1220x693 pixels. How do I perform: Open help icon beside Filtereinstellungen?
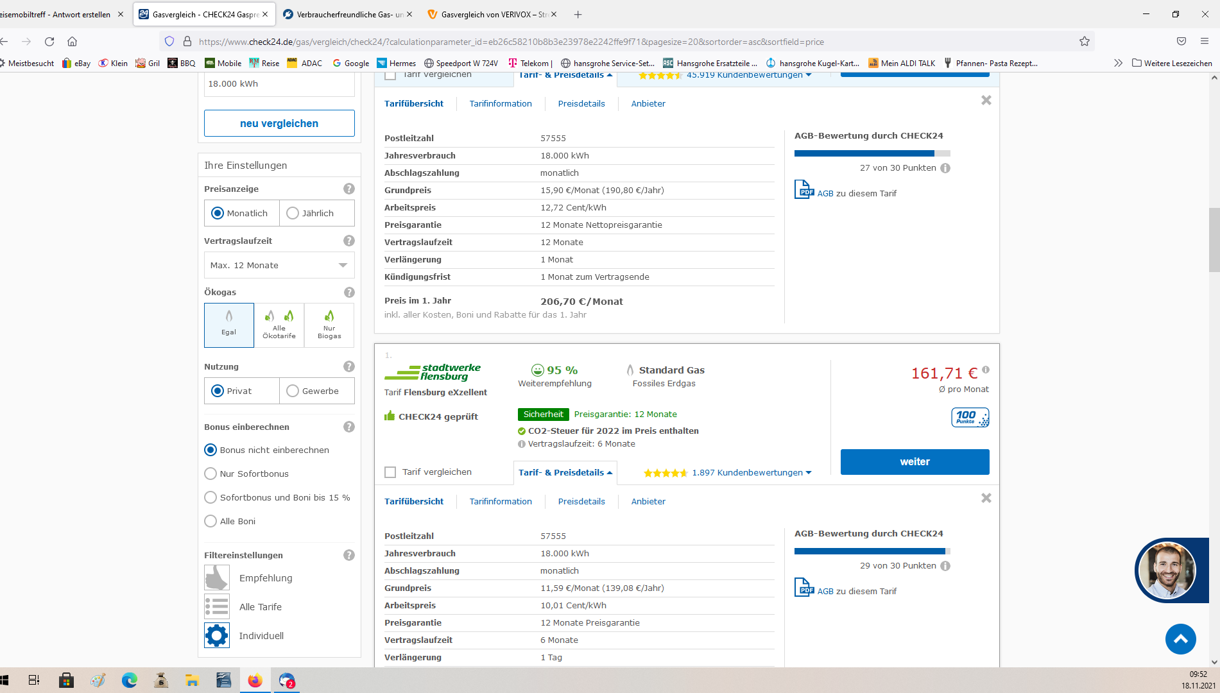(349, 555)
